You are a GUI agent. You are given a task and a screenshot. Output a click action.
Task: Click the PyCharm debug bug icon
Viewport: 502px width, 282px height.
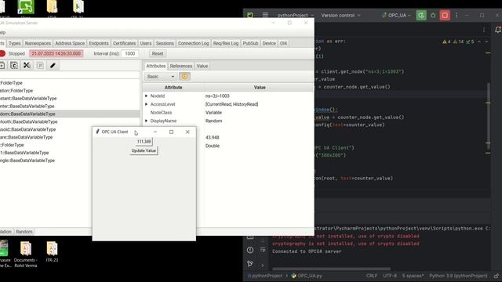pyautogui.click(x=433, y=16)
